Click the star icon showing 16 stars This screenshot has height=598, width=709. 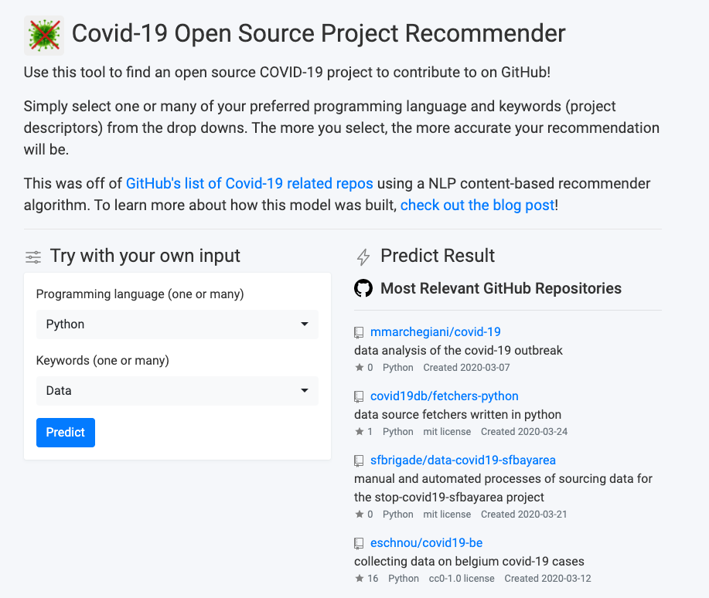[360, 578]
